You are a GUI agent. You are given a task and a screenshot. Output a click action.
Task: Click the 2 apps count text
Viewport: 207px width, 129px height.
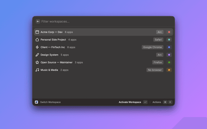point(64,70)
